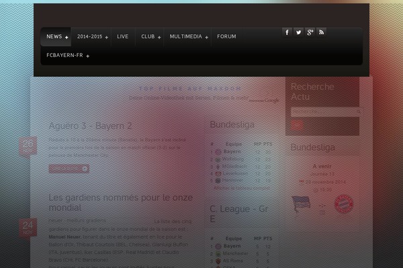This screenshot has width=403, height=268.
Task: Click the Leverkusen row in Bundesliga table
Action: pos(241,174)
